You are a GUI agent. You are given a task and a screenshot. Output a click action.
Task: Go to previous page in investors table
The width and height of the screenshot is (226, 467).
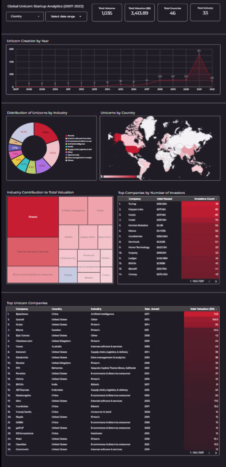209,281
